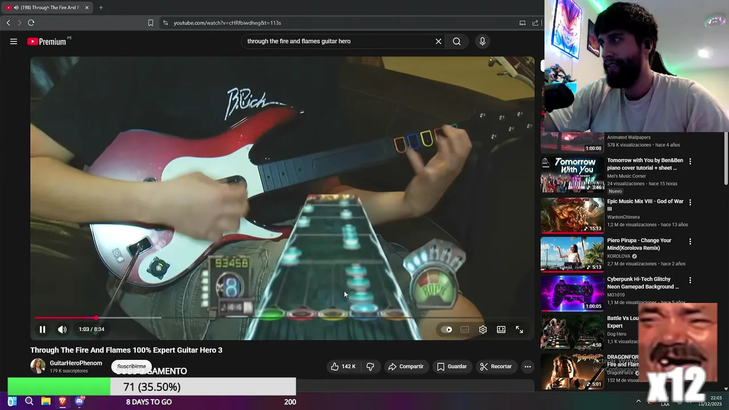
Task: Open DragonForce video thumbnail 5:01
Action: tap(572, 371)
